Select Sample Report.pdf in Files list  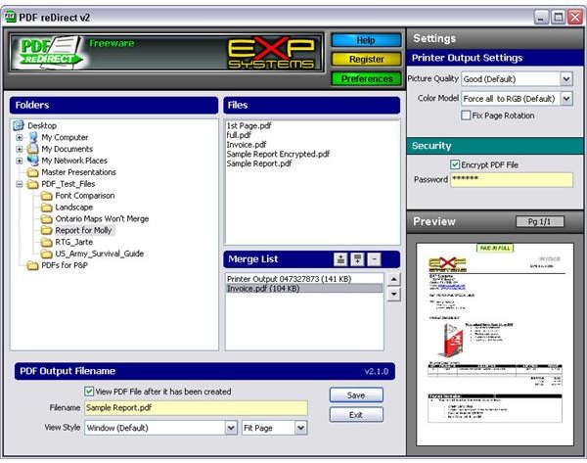click(x=259, y=163)
